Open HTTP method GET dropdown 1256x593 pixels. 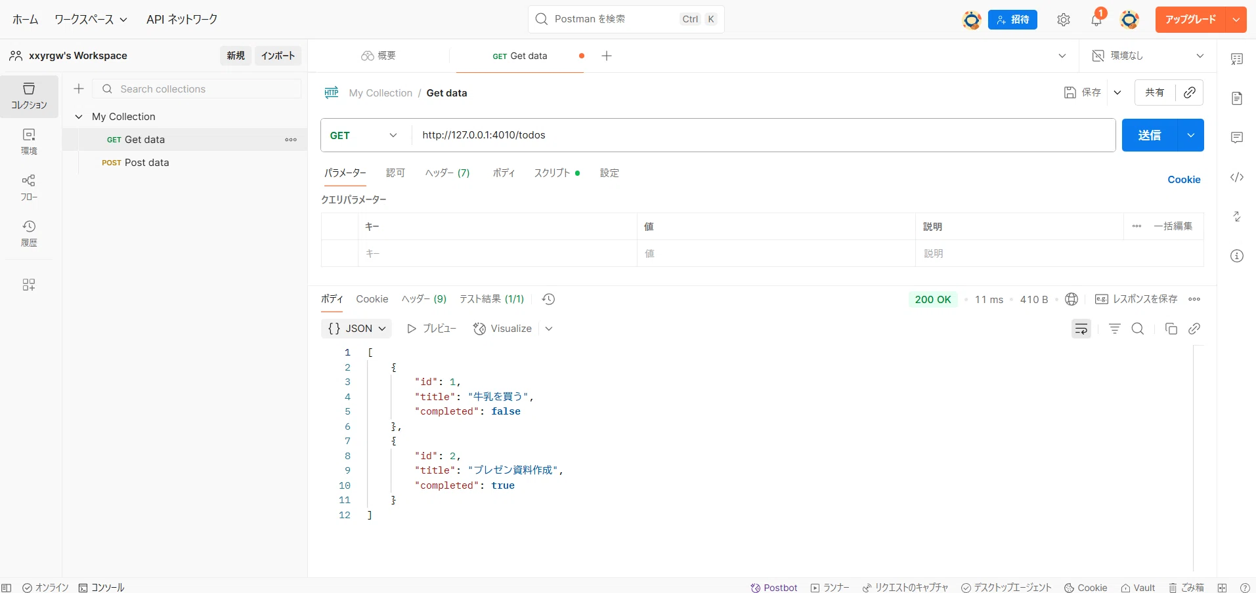coord(366,135)
